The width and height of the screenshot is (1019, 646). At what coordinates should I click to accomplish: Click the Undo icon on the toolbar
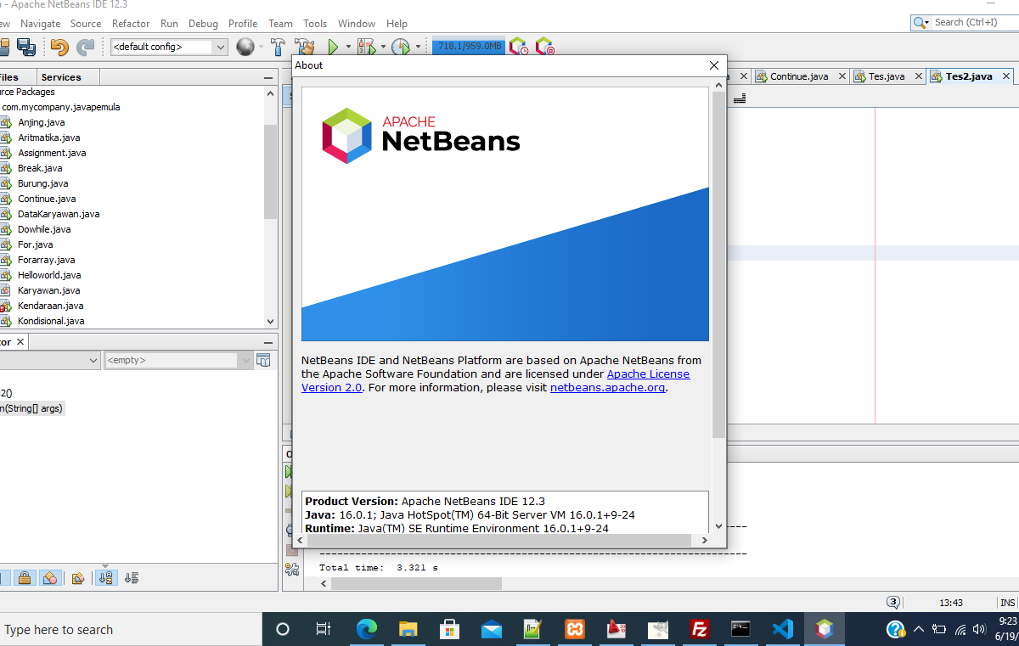(59, 47)
